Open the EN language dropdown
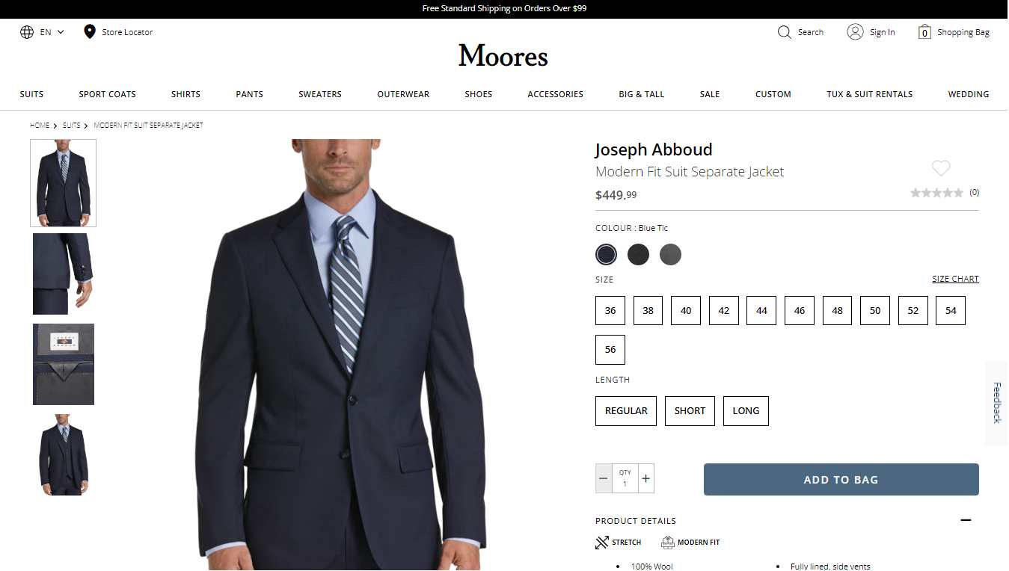This screenshot has width=1009, height=571. (52, 32)
